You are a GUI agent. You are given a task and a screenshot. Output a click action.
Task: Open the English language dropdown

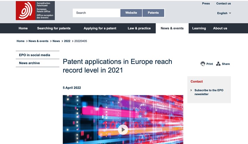coord(224,13)
